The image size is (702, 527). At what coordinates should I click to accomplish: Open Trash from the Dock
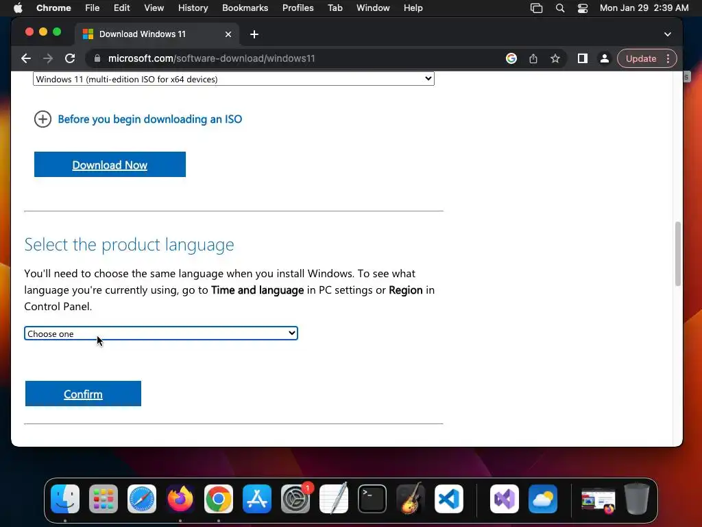[637, 499]
